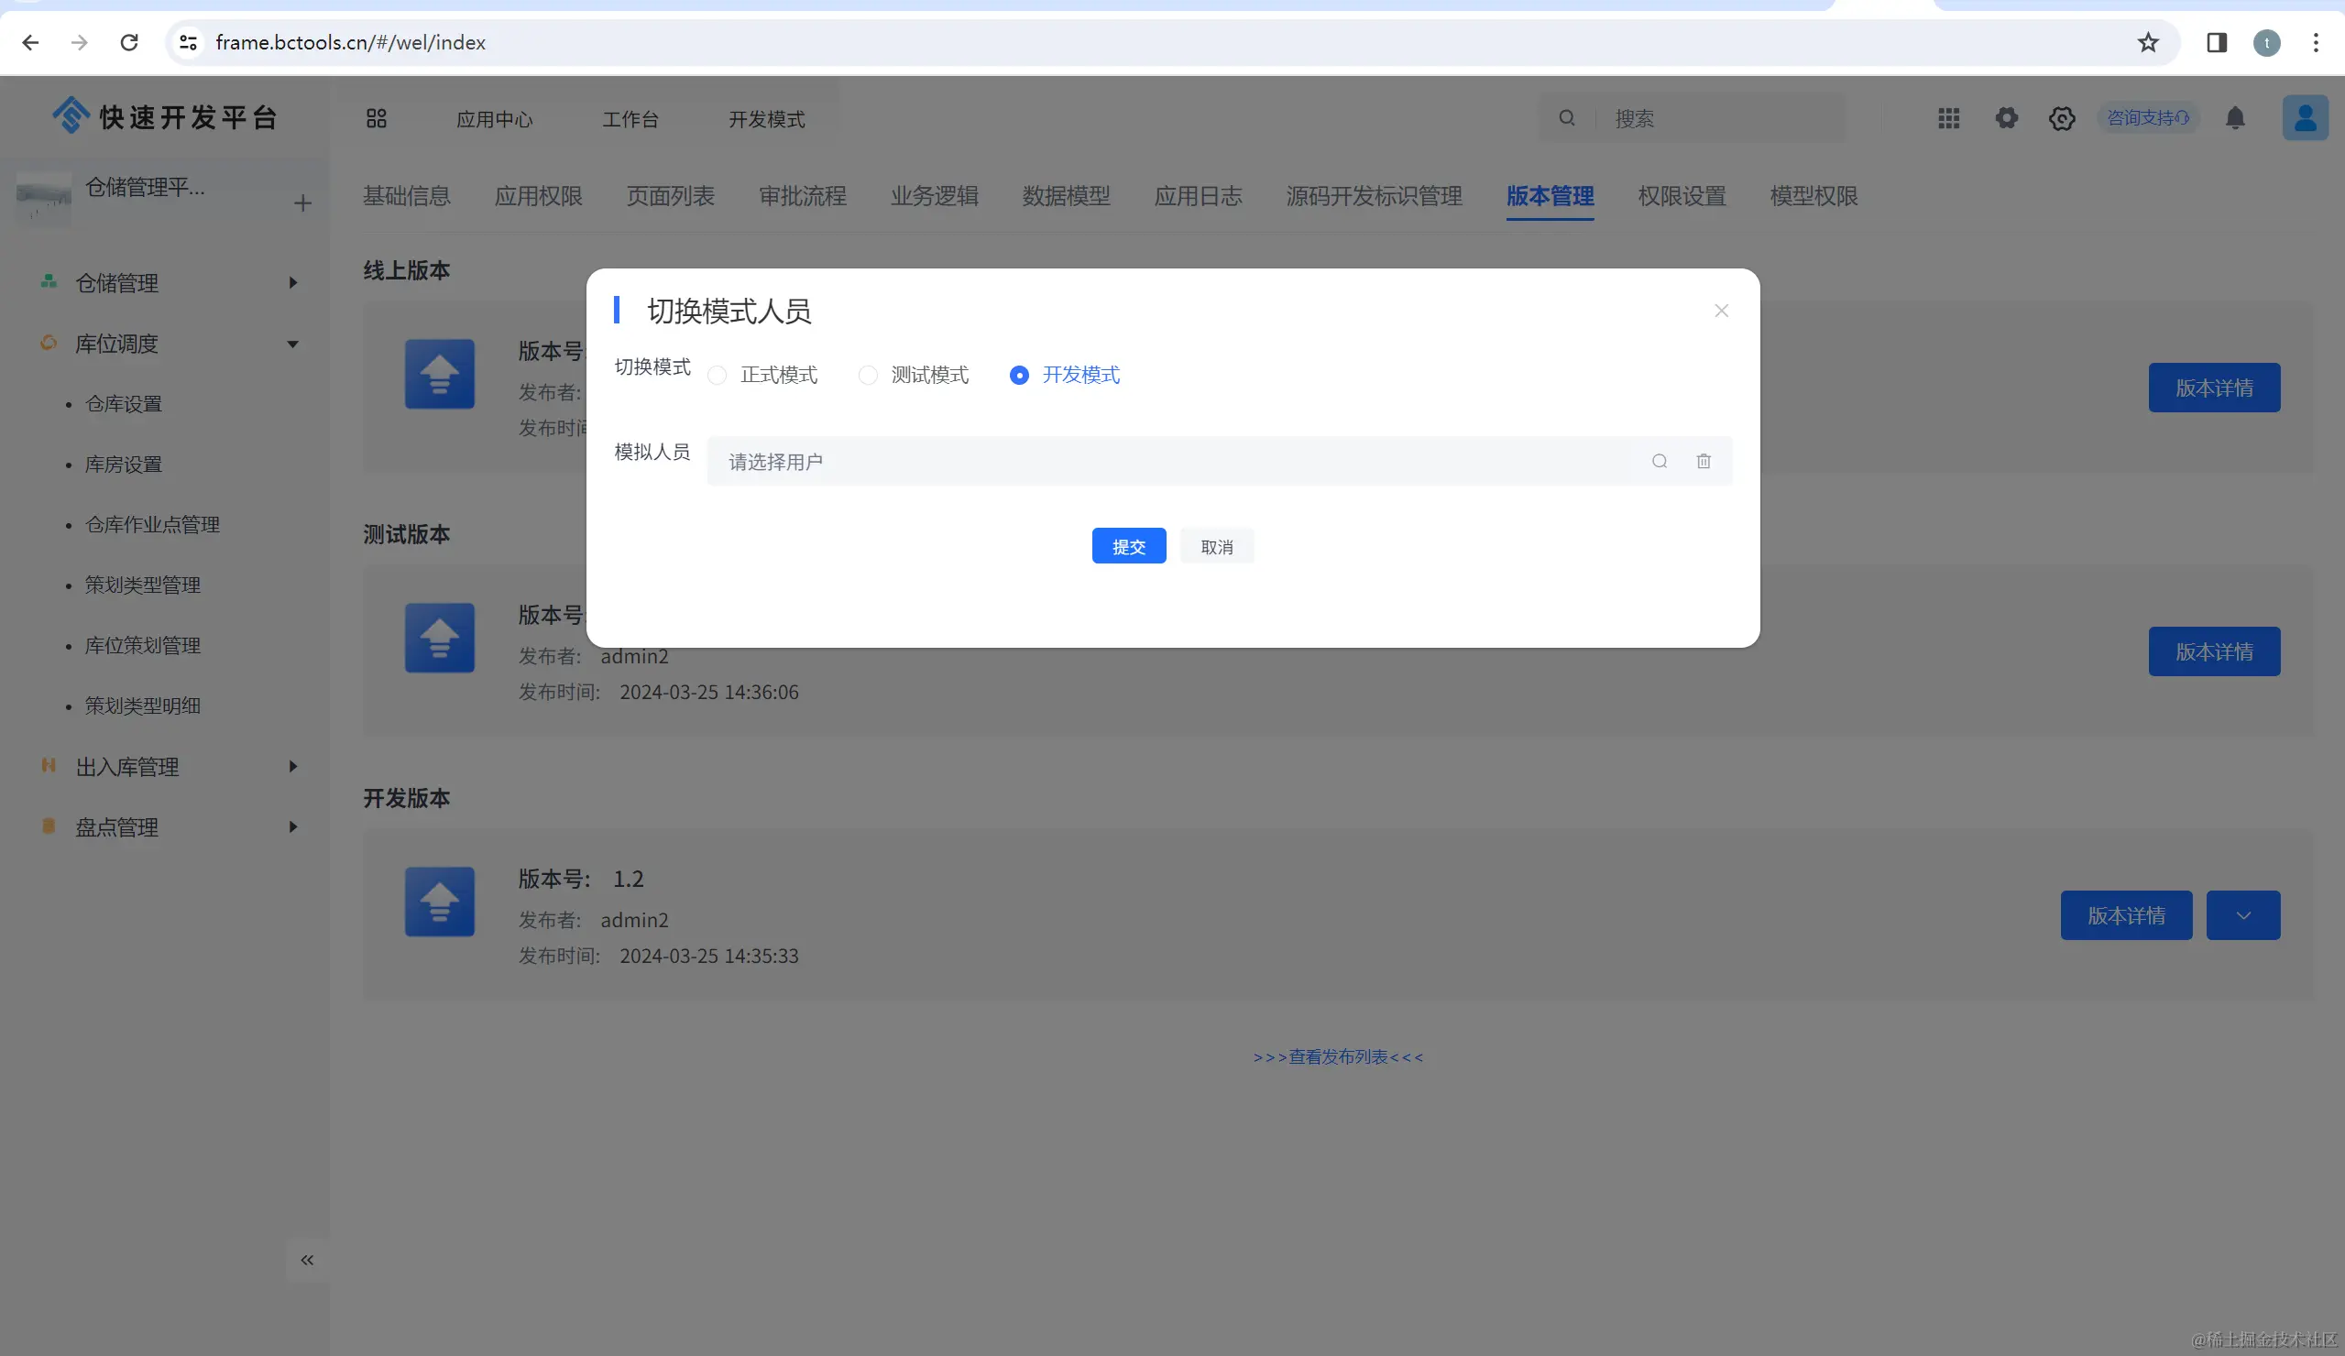Click the trash icon in user field
The height and width of the screenshot is (1356, 2345).
tap(1703, 461)
